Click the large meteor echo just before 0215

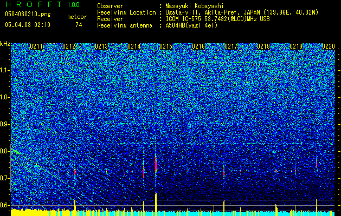[156, 164]
